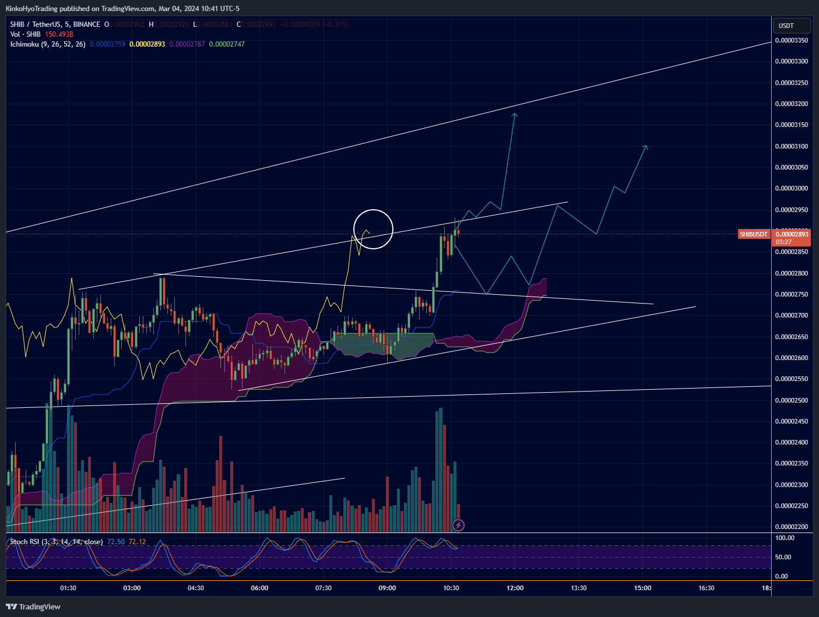Click the 07:30 time axis label
The height and width of the screenshot is (617, 819).
point(324,588)
